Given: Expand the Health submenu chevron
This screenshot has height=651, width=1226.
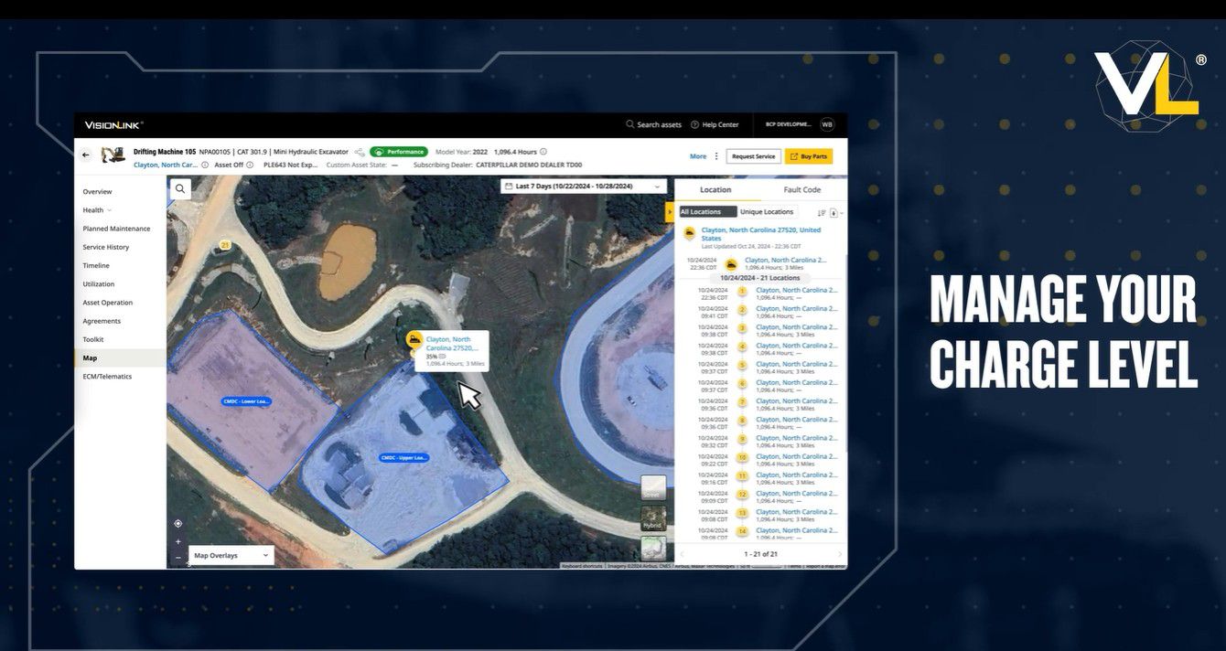Looking at the screenshot, I should click(x=110, y=210).
